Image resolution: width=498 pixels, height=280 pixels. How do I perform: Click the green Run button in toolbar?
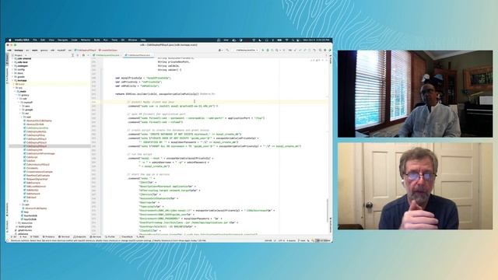pos(263,50)
